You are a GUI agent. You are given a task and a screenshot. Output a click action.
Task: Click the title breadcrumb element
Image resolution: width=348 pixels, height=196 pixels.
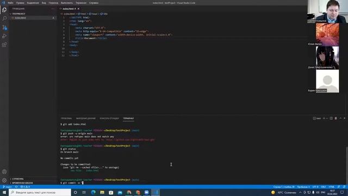click(x=104, y=14)
